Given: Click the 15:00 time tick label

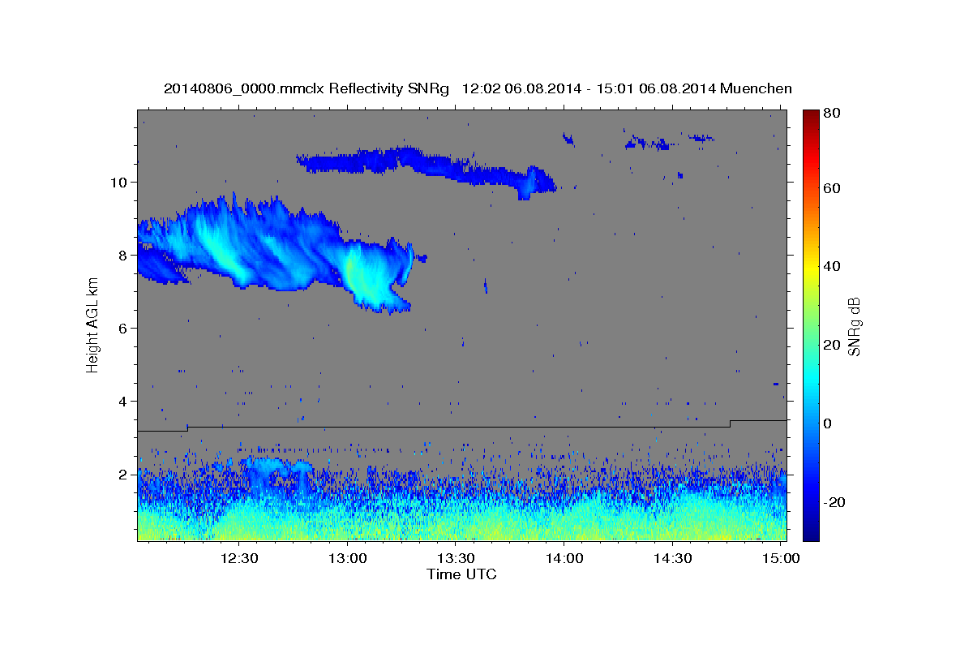Looking at the screenshot, I should [x=780, y=558].
